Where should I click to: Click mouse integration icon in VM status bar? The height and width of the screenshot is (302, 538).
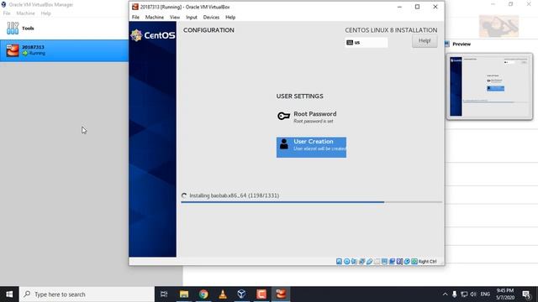coord(407,261)
